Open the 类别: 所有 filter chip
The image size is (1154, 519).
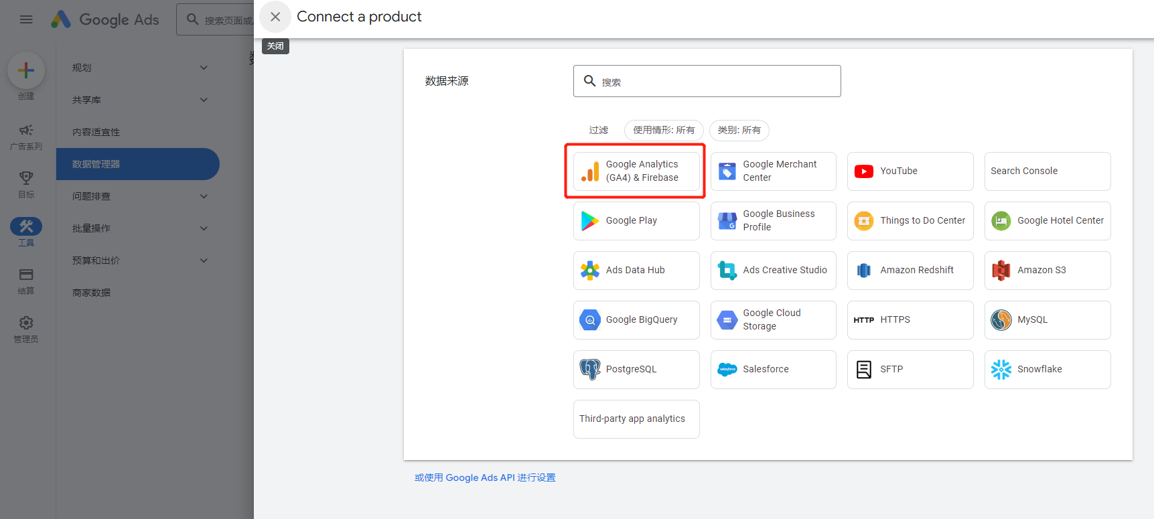tap(739, 131)
